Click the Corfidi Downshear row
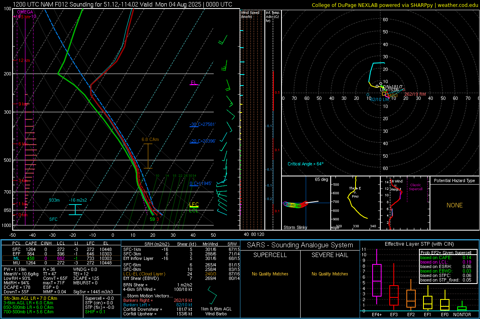 pos(158,309)
